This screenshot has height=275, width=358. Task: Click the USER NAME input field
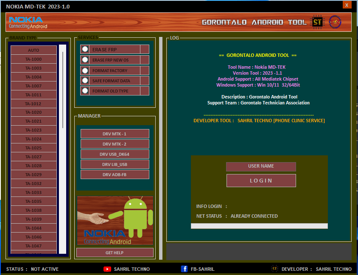pos(261,166)
